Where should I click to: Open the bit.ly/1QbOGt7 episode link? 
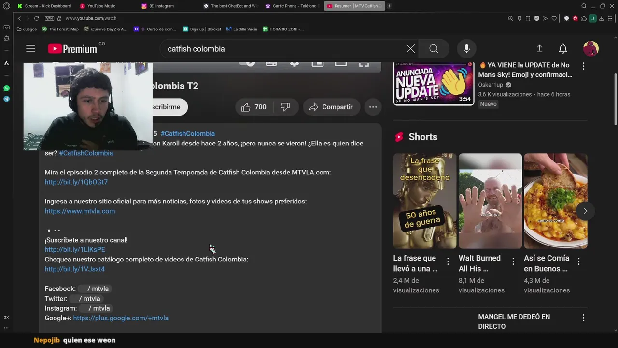pyautogui.click(x=76, y=182)
